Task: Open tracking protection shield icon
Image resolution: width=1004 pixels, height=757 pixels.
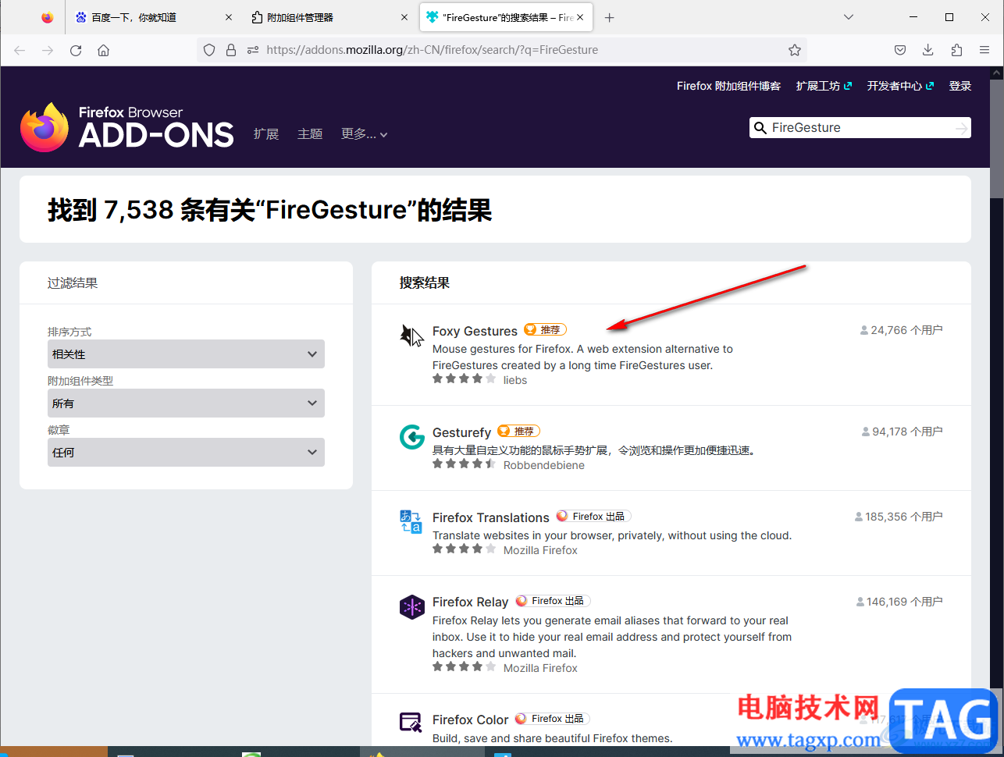Action: pos(209,50)
